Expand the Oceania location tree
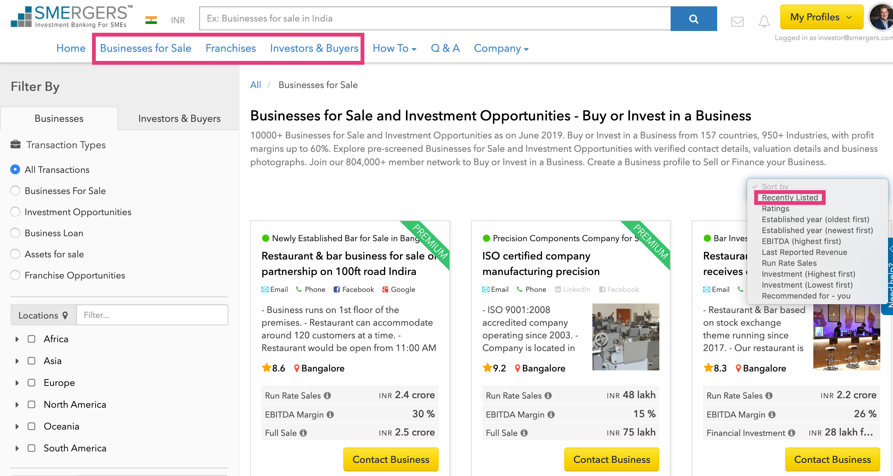The width and height of the screenshot is (893, 476). (x=17, y=426)
